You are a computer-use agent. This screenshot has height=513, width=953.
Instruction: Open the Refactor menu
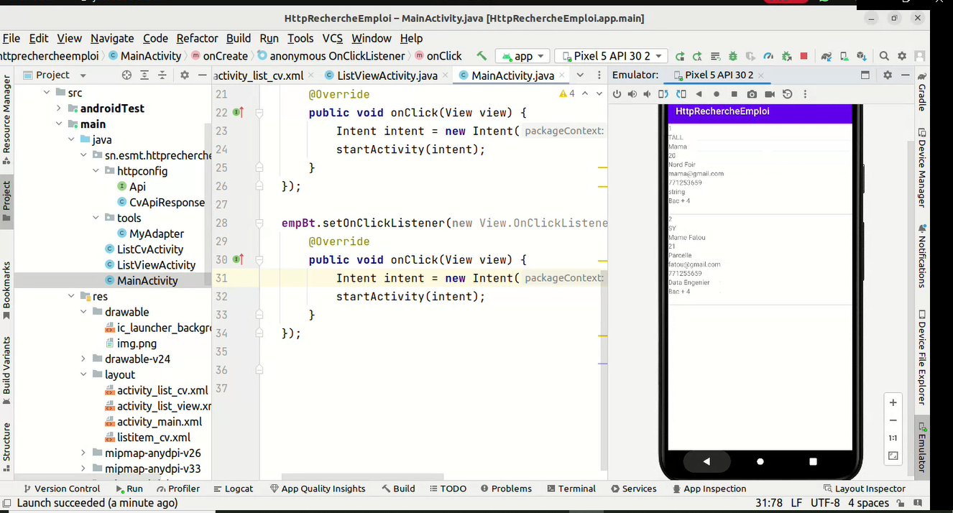coord(197,38)
